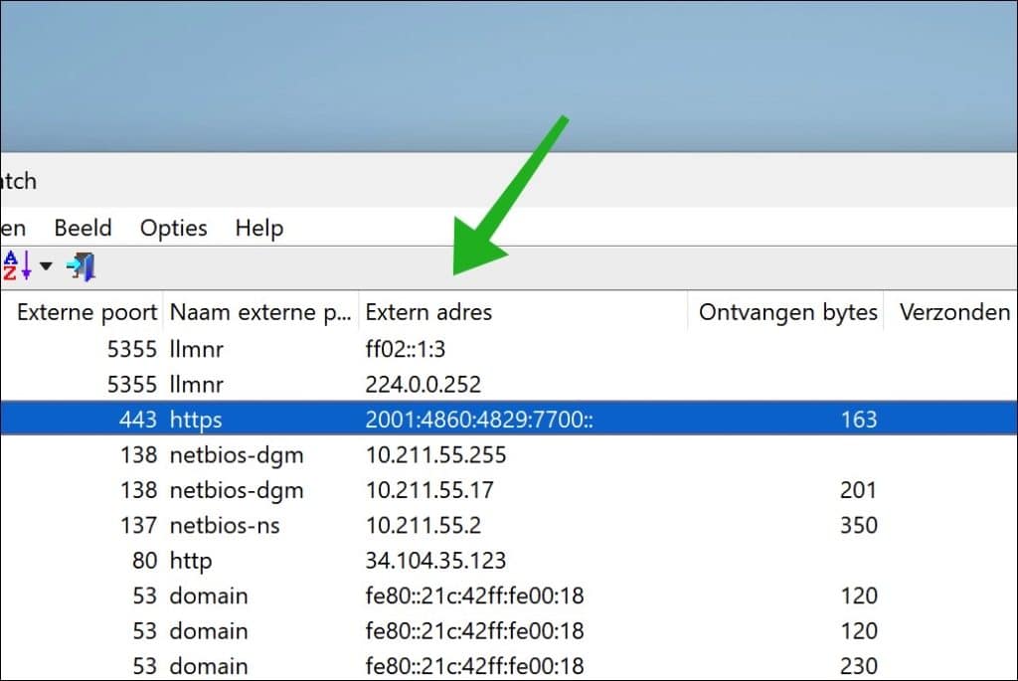The image size is (1018, 681).
Task: Click the Verzonden column header
Action: click(950, 312)
